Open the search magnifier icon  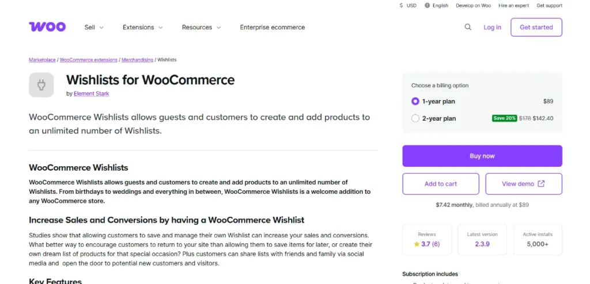point(468,27)
